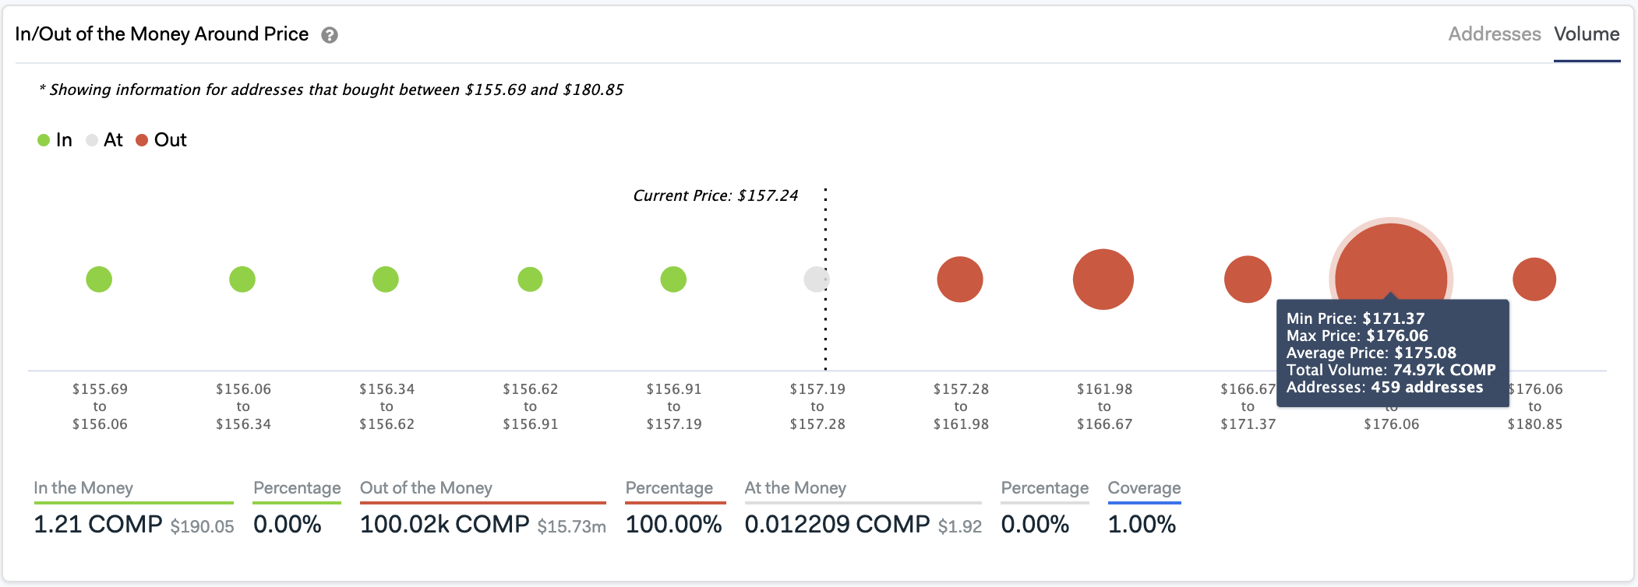Toggle the red Out legend item
Image resolution: width=1638 pixels, height=587 pixels.
pyautogui.click(x=161, y=140)
